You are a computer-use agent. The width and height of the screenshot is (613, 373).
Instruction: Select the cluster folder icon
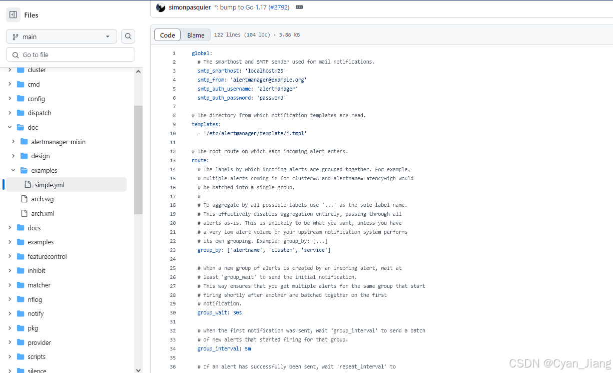21,70
